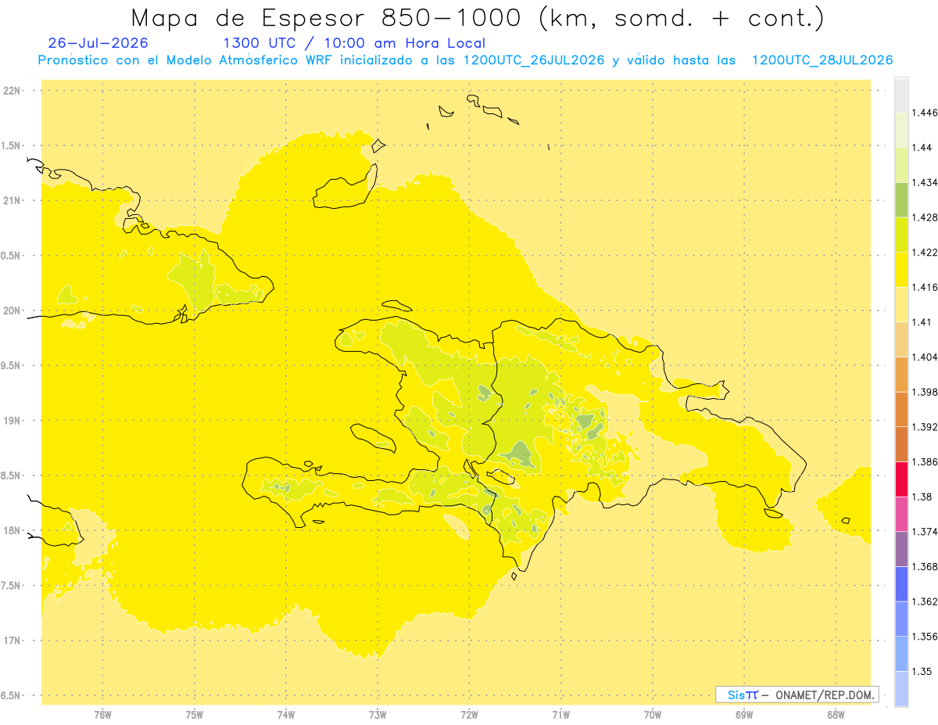Click the 1.374 colorbar value
This screenshot has width=938, height=725.
925,532
